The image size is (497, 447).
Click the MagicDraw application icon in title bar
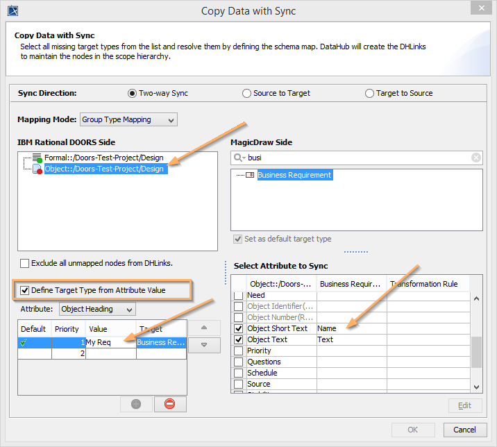pos(12,11)
